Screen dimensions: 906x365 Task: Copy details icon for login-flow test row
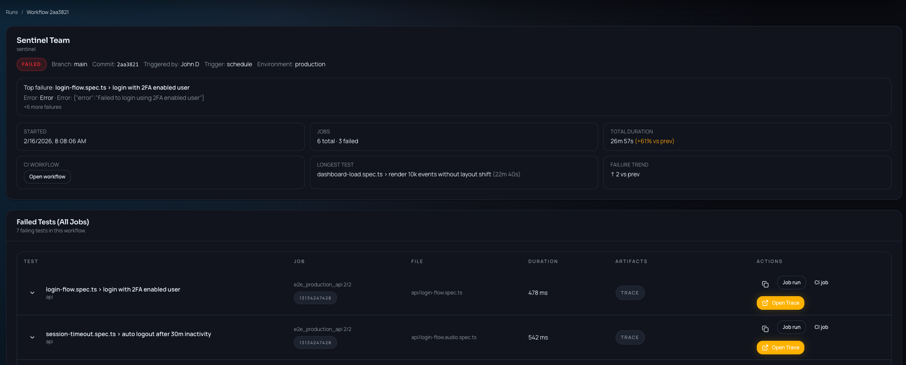click(765, 284)
